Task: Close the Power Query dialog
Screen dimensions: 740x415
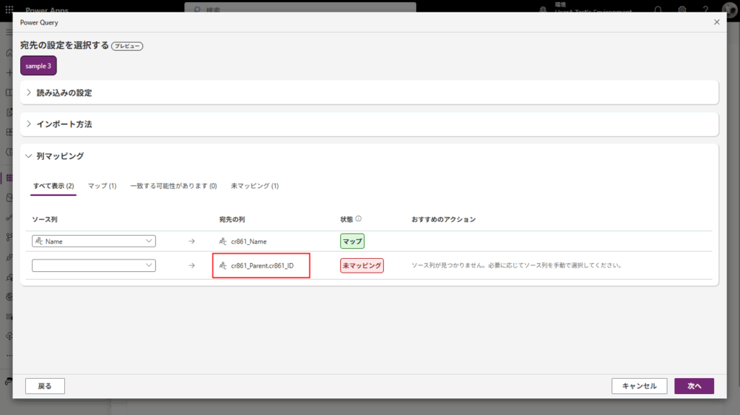Action: [x=716, y=22]
